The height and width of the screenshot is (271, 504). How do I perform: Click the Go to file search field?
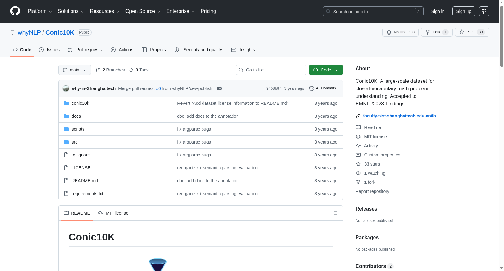(x=271, y=70)
